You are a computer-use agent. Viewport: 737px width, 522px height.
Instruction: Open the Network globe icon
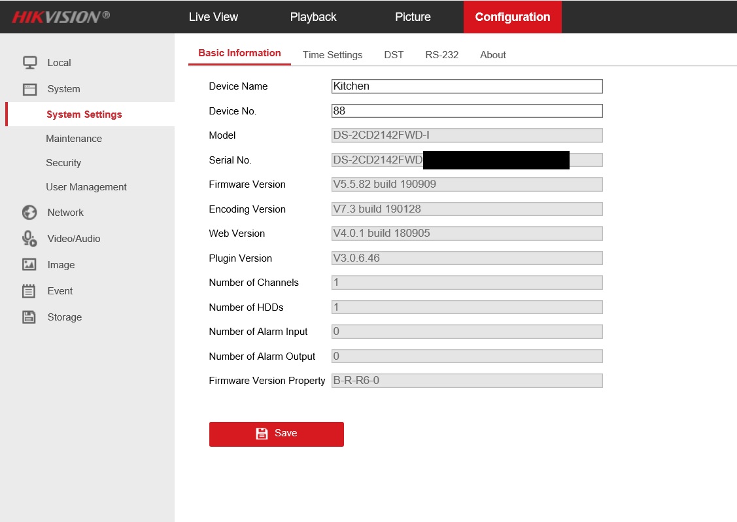pos(29,213)
